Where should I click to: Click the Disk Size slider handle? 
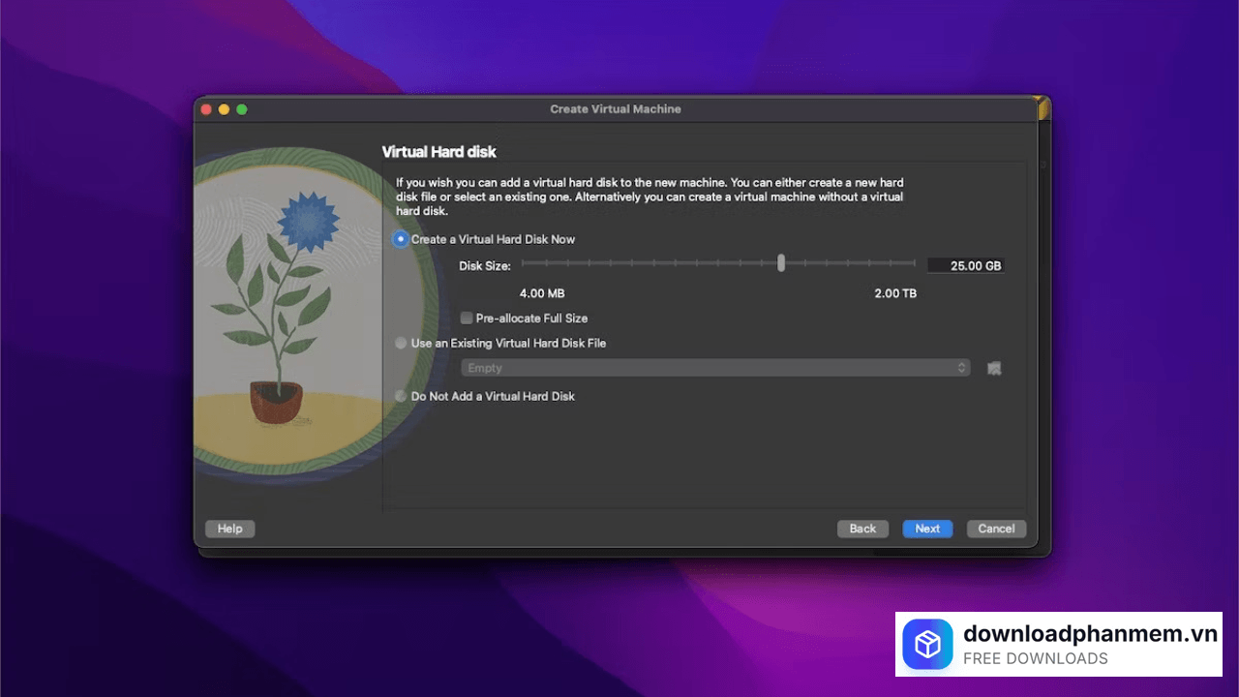click(x=781, y=262)
